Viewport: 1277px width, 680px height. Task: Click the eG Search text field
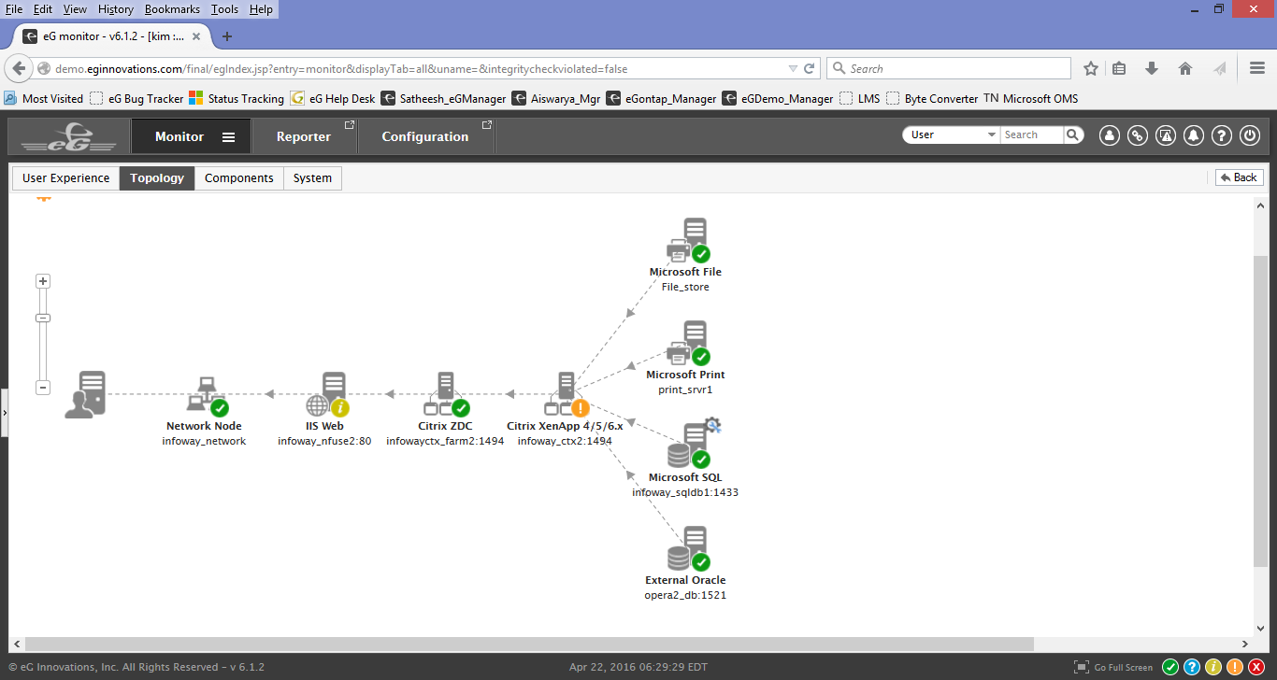tap(1032, 135)
